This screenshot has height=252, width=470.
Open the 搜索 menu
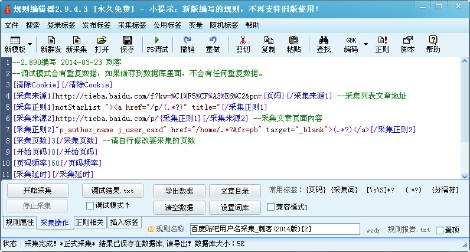(x=32, y=25)
